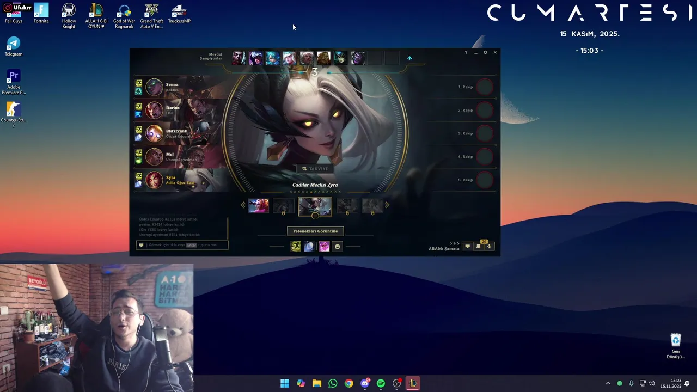Open the Windows Start menu
Image resolution: width=697 pixels, height=392 pixels.
(285, 383)
